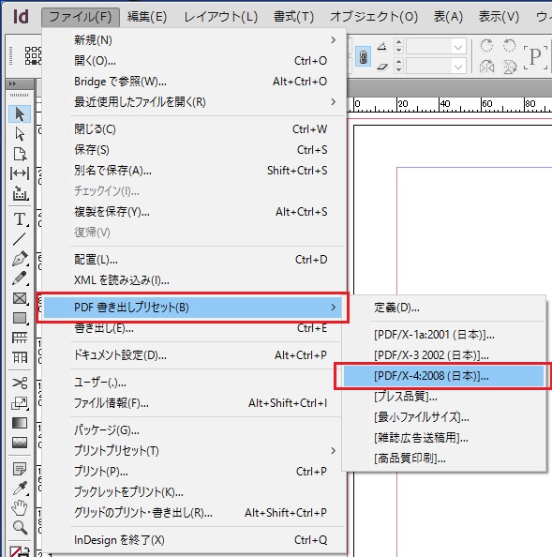This screenshot has height=557, width=552.
Task: Select the Note tool
Action: click(x=20, y=469)
